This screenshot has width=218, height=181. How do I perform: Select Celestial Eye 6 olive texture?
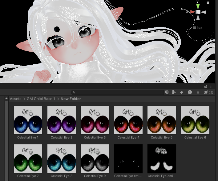195,120
